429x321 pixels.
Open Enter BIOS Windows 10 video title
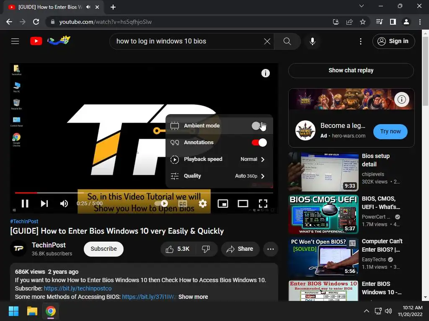(x=381, y=288)
